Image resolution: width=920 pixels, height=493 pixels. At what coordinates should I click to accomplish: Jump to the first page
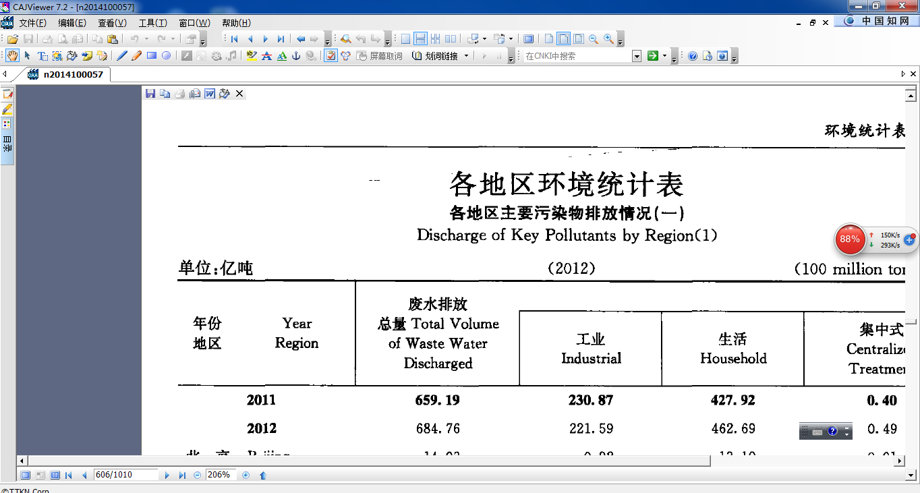point(235,39)
